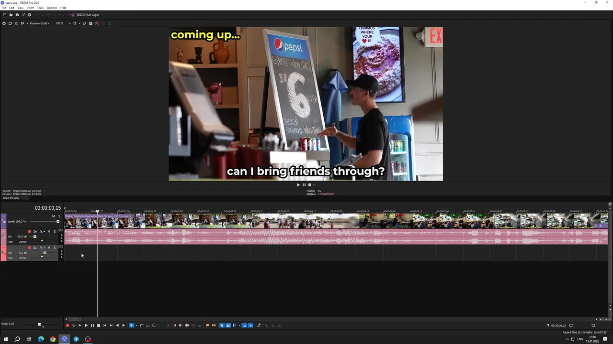Select the Envelope Edit tool
This screenshot has width=613, height=344.
(x=141, y=325)
